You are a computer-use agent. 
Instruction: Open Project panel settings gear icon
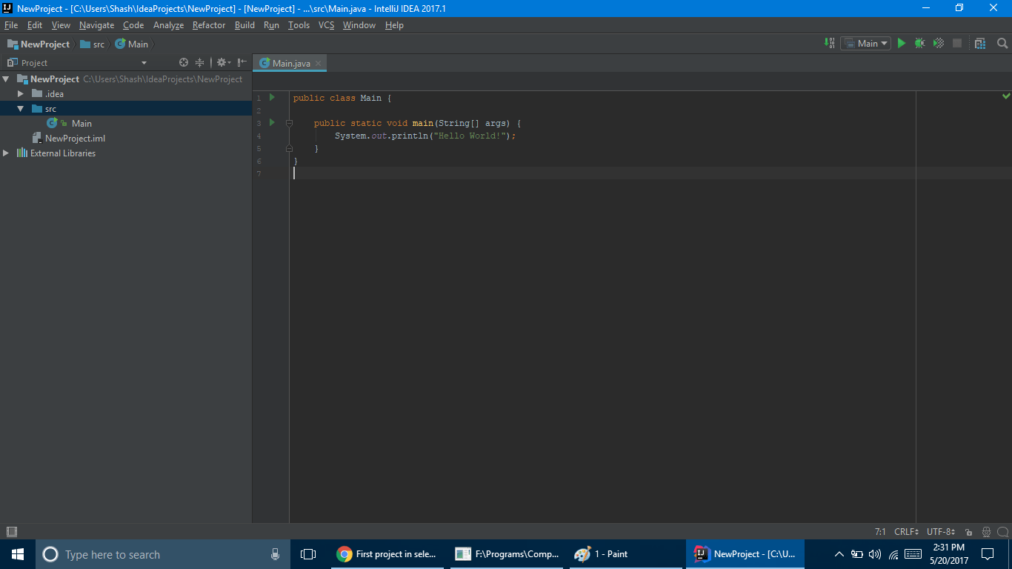tap(220, 62)
